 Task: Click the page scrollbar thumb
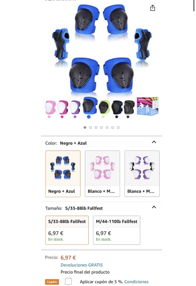pyautogui.click(x=194, y=5)
